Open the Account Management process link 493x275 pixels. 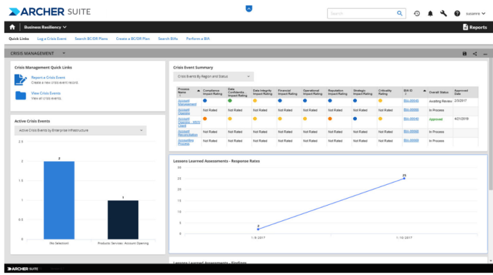point(186,102)
